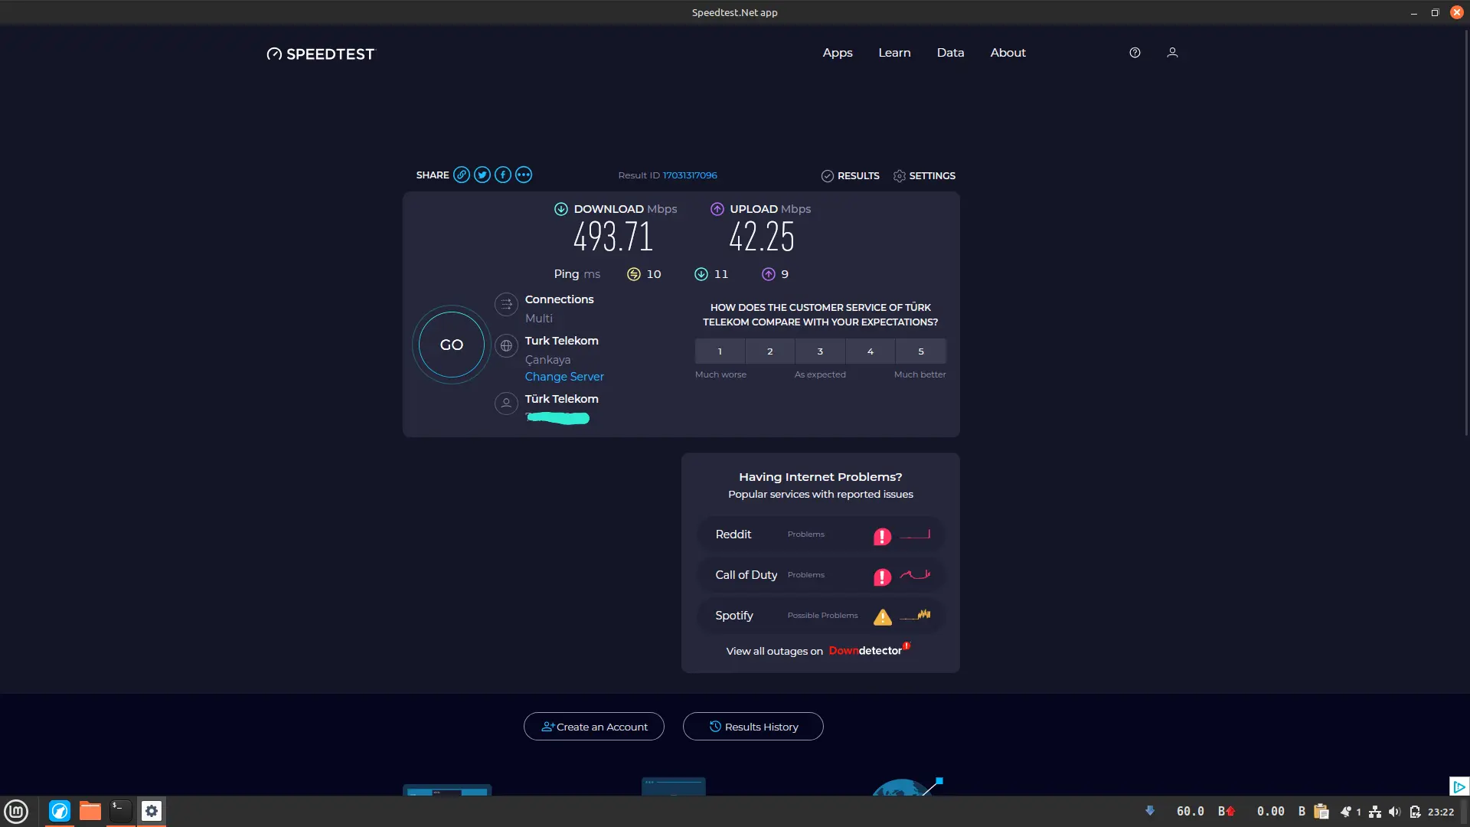Open Reddit outage report row

point(821,534)
